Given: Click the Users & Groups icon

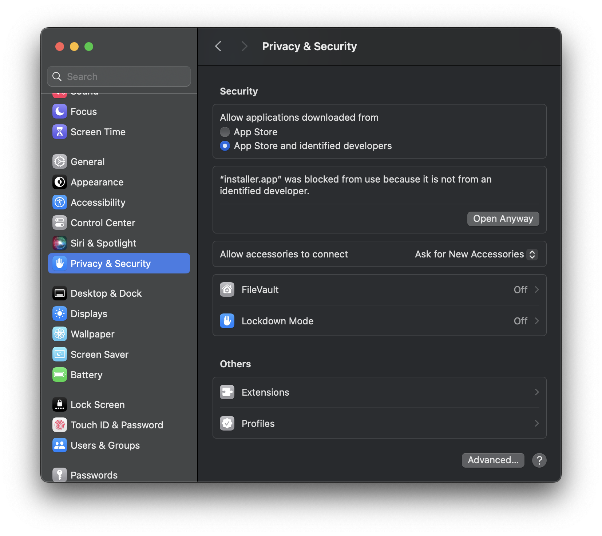Looking at the screenshot, I should point(60,445).
